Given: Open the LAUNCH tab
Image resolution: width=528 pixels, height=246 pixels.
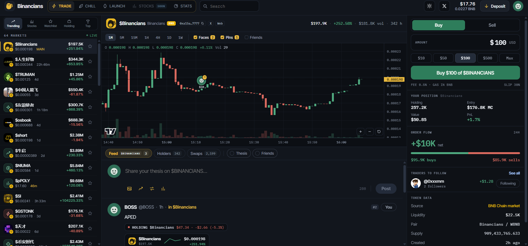Looking at the screenshot, I should click(114, 6).
